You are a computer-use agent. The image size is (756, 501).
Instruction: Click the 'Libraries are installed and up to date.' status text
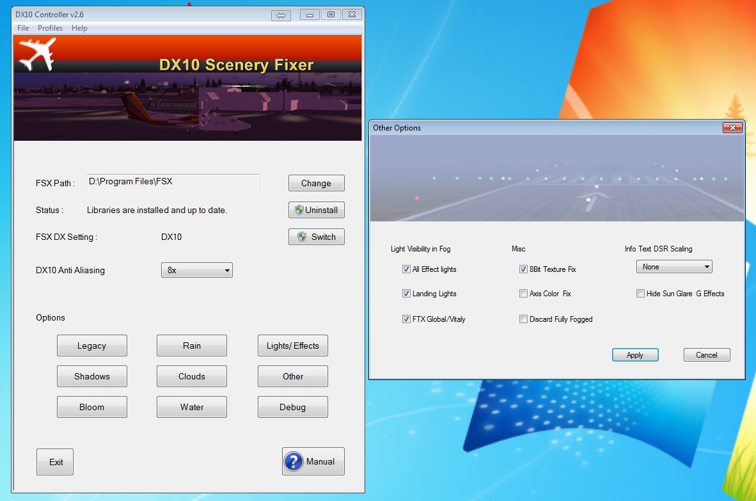pos(157,211)
